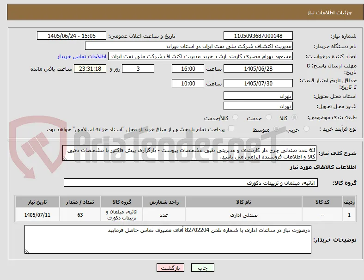Choose the جزیی purchase type radio
The image size is (364, 280).
point(306,128)
